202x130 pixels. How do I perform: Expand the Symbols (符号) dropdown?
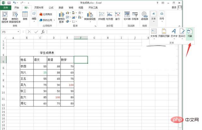(x=162, y=17)
